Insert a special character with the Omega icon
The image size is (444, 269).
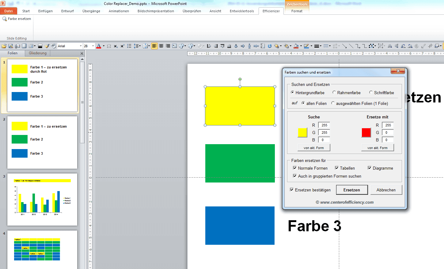coord(109,46)
